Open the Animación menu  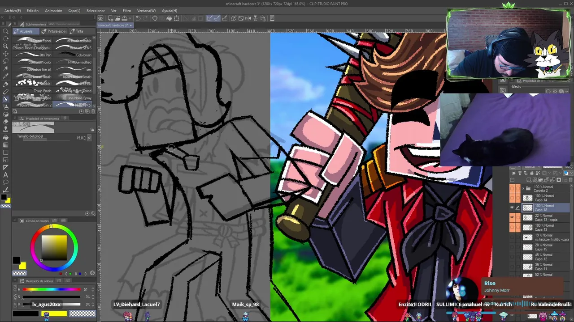[x=53, y=10]
